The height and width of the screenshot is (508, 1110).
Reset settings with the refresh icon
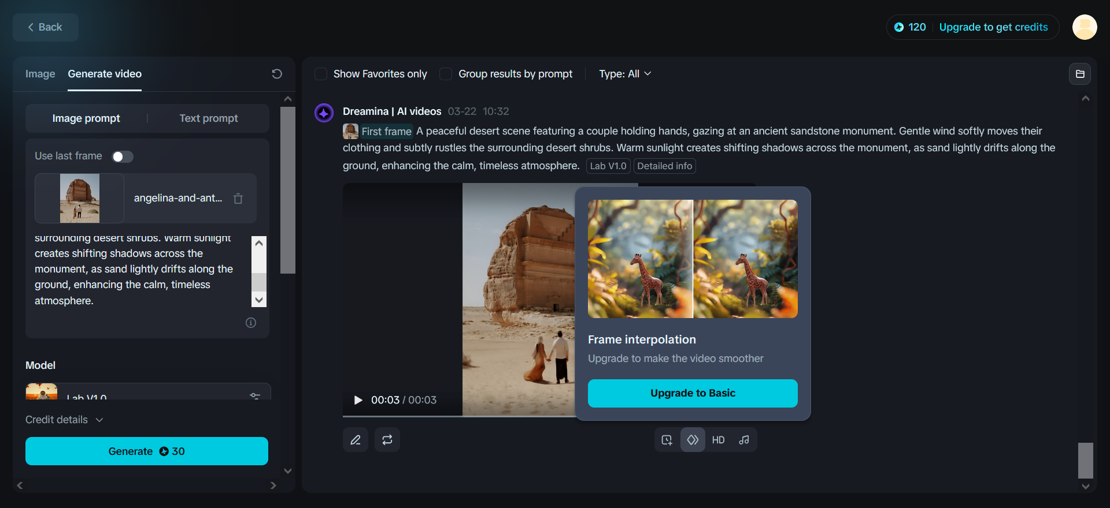point(277,74)
